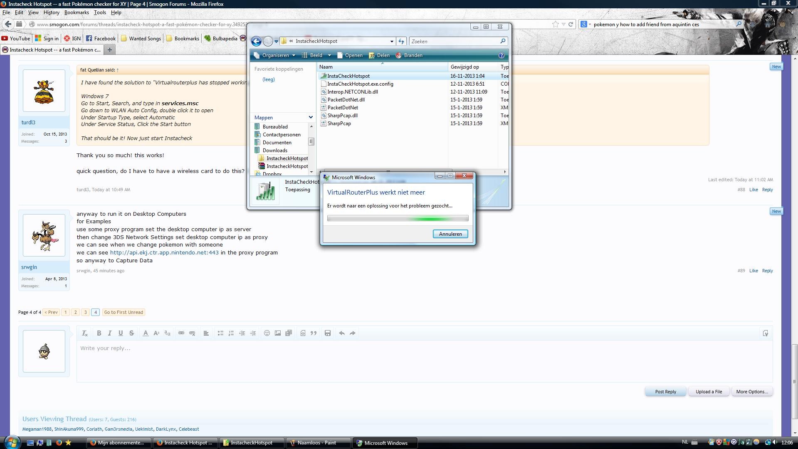The width and height of the screenshot is (798, 449).
Task: Toggle italic in reply editor
Action: 110,333
